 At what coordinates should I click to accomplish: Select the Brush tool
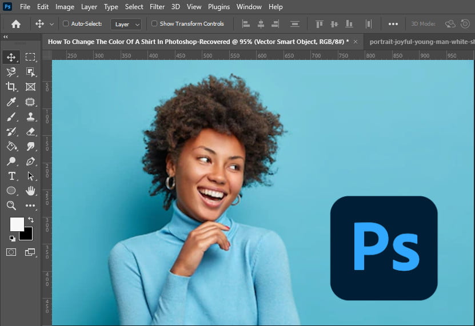[11, 116]
